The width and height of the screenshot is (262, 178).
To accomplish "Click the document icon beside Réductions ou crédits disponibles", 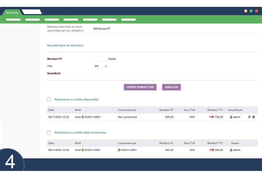I will click(x=49, y=99).
